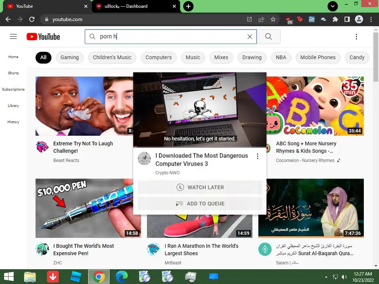
Task: Click the page vertical scrollbar thumb
Action: coord(376,57)
